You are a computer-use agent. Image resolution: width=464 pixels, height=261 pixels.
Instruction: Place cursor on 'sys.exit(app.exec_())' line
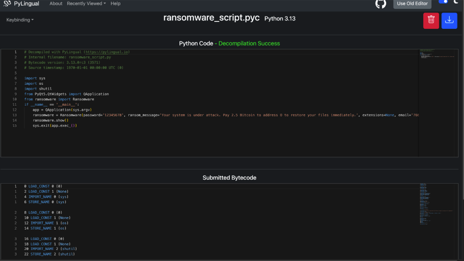coord(55,126)
